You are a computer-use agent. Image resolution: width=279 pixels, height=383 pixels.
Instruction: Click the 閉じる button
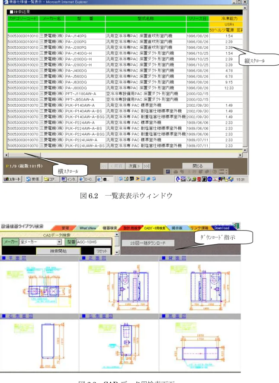[198, 166]
